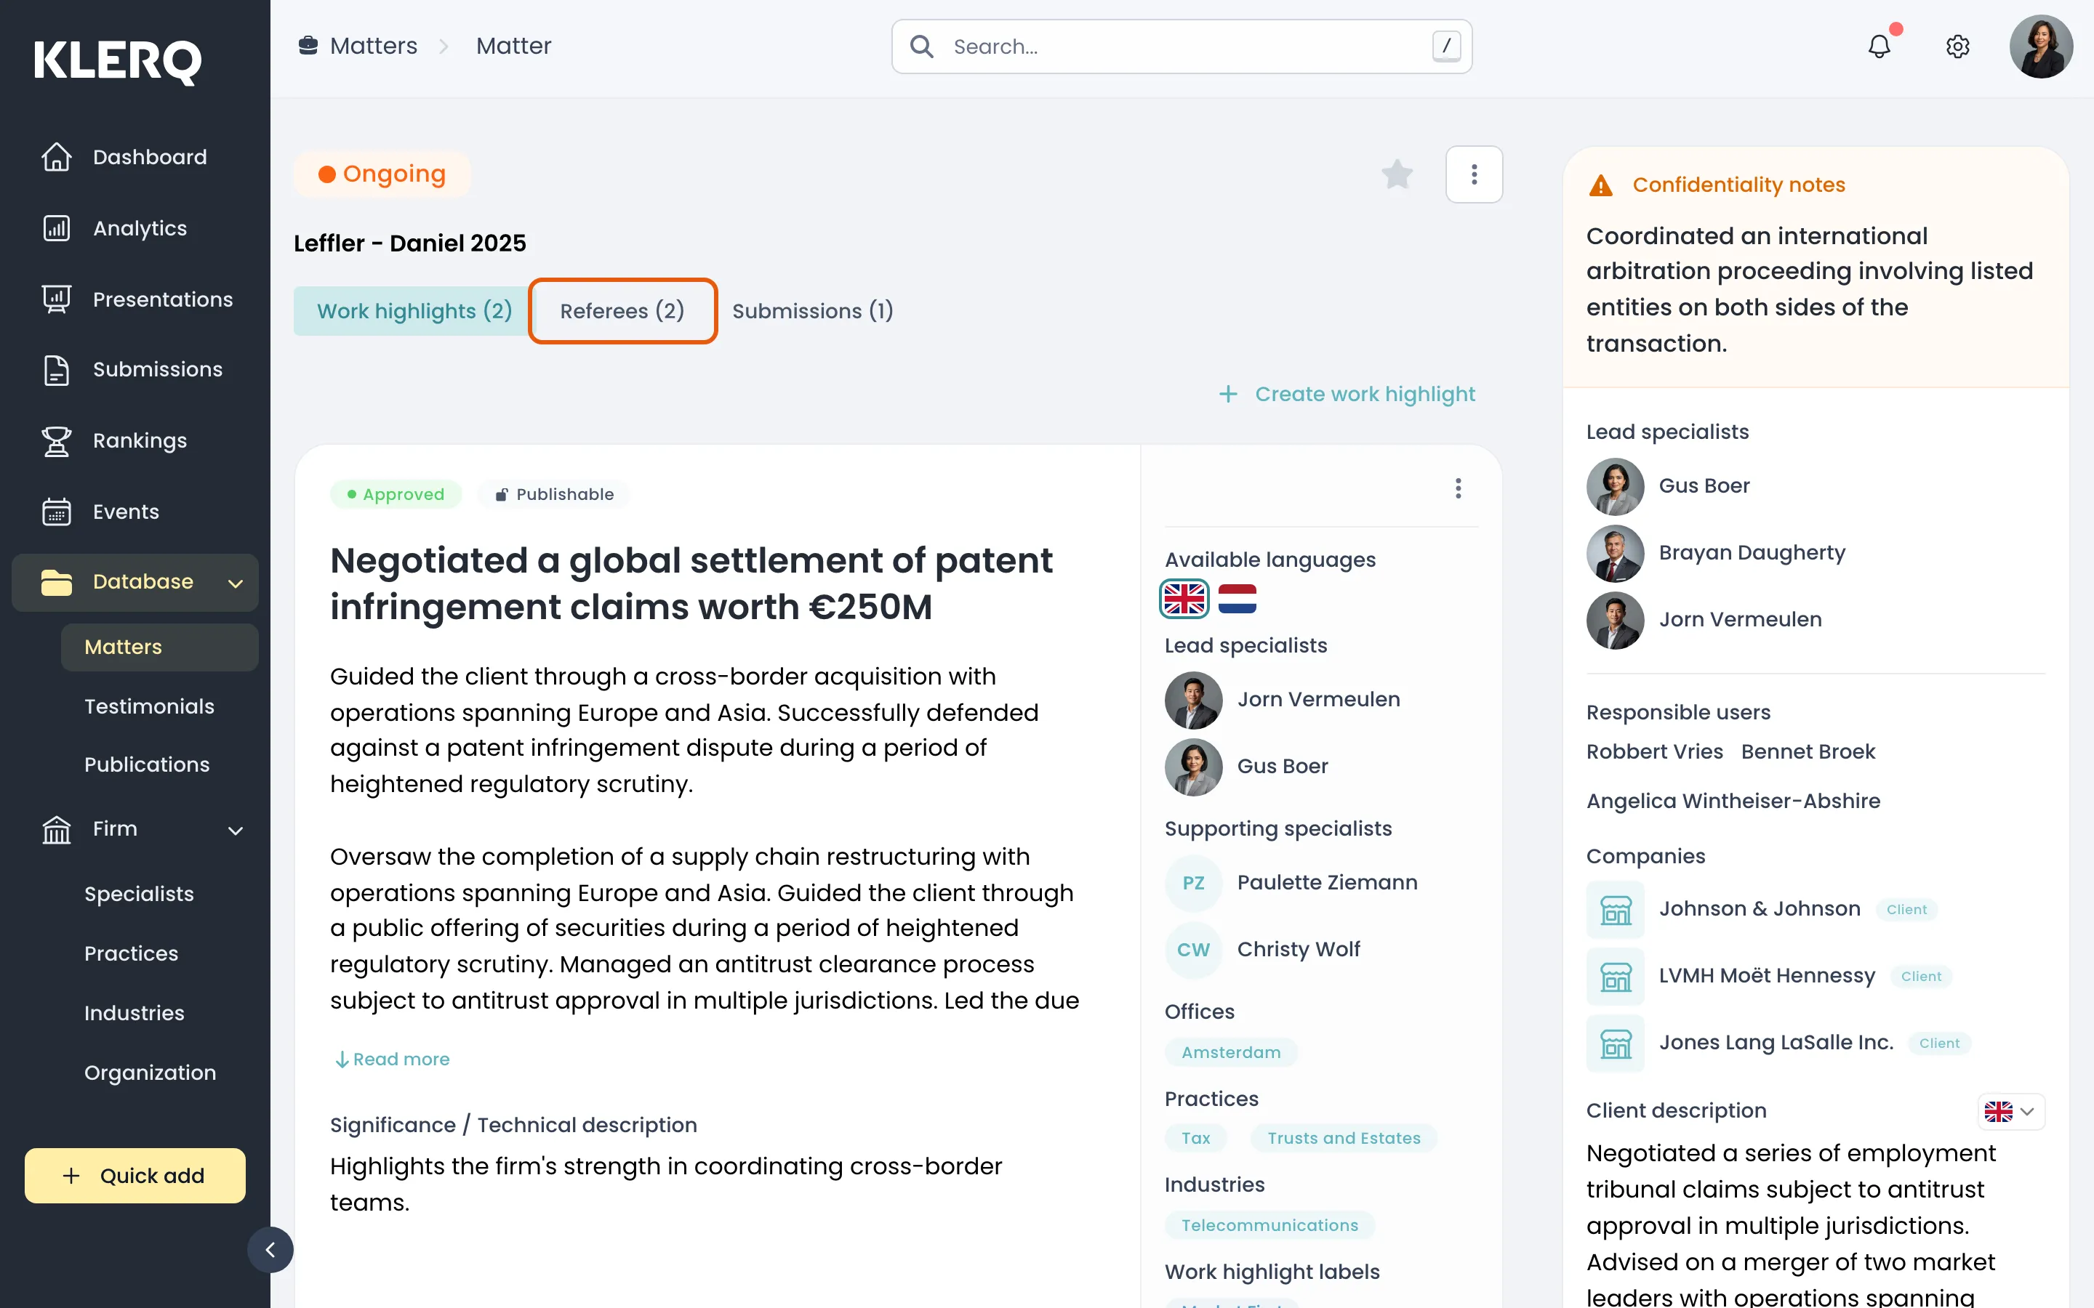Open Events in the sidebar

click(135, 512)
